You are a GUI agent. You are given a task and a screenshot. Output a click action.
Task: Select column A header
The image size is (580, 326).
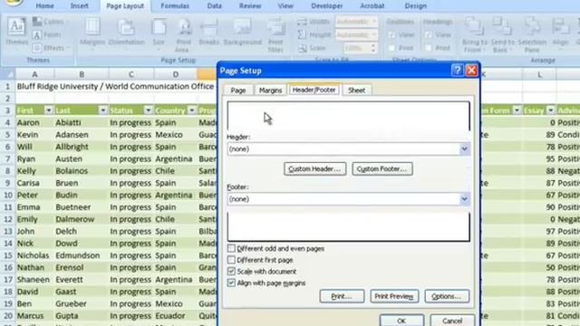coord(34,74)
